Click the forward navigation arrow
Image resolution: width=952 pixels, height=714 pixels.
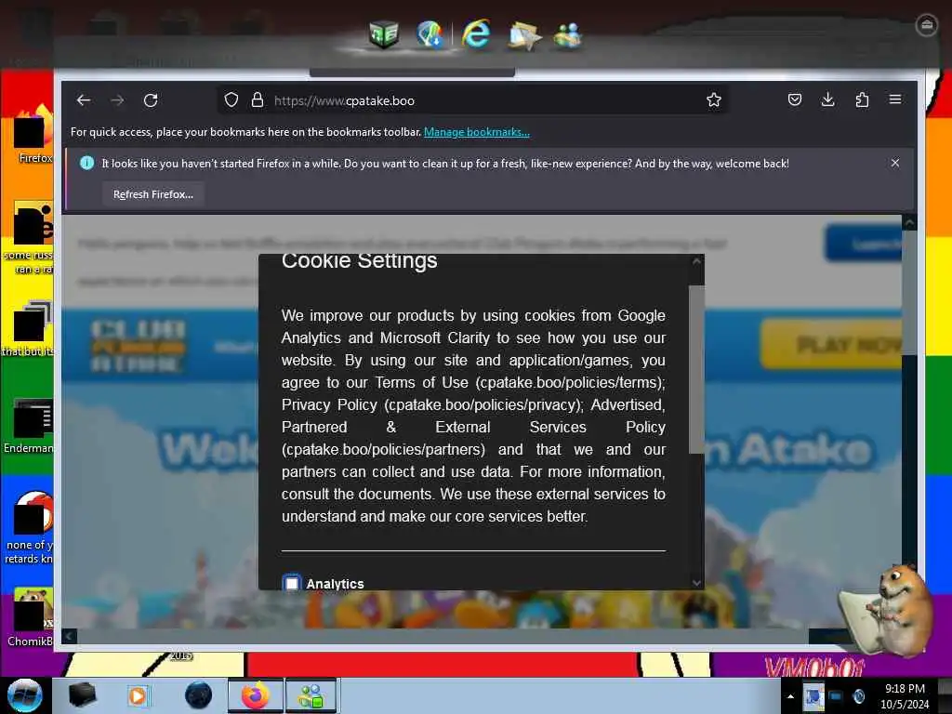[117, 100]
